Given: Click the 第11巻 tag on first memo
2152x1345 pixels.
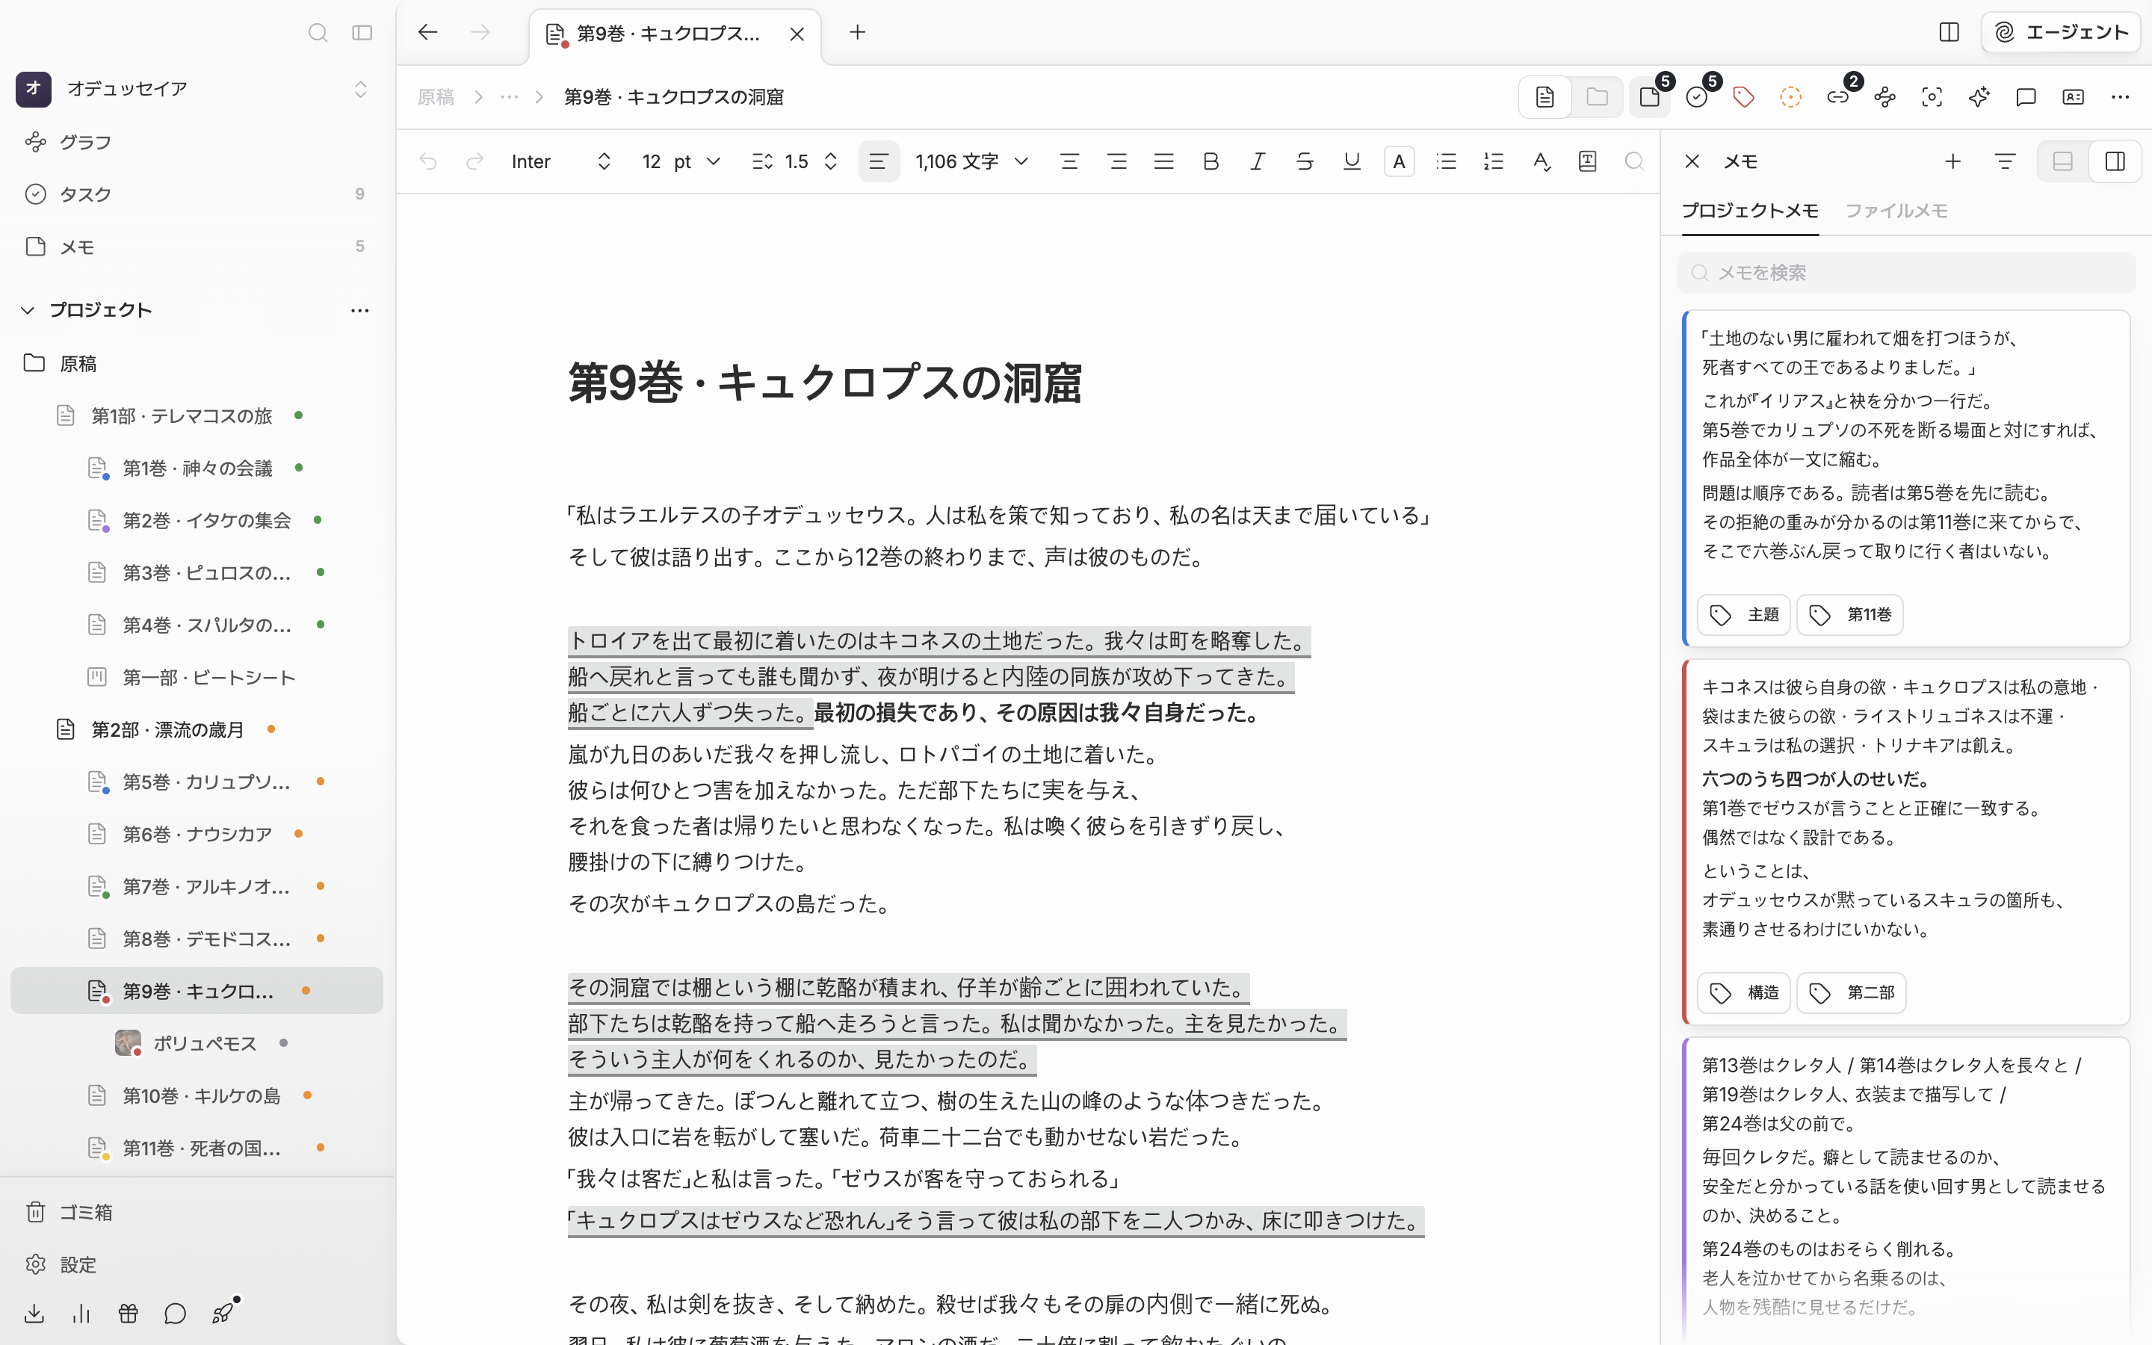Looking at the screenshot, I should pyautogui.click(x=1849, y=615).
